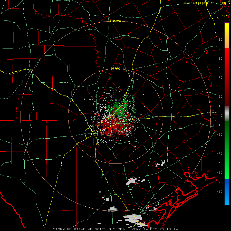Click the [KT] units label

pyautogui.click(x=219, y=18)
